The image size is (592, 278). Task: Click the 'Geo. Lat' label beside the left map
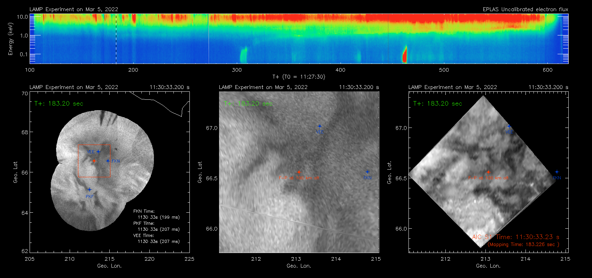15,172
